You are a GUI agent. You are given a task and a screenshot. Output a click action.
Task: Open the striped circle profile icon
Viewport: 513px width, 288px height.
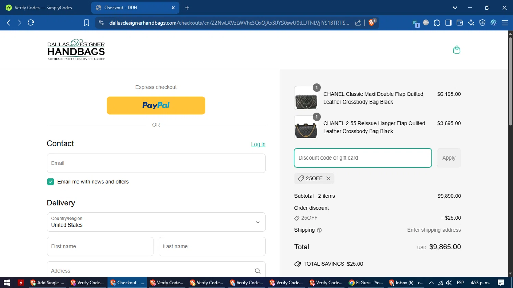pos(494,23)
